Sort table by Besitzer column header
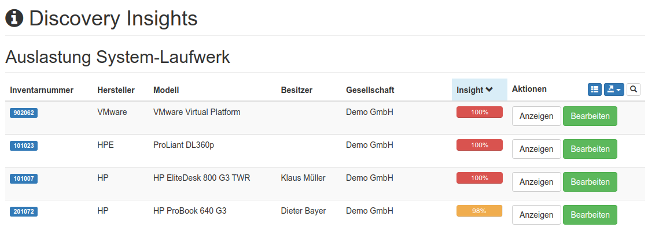 click(x=296, y=90)
